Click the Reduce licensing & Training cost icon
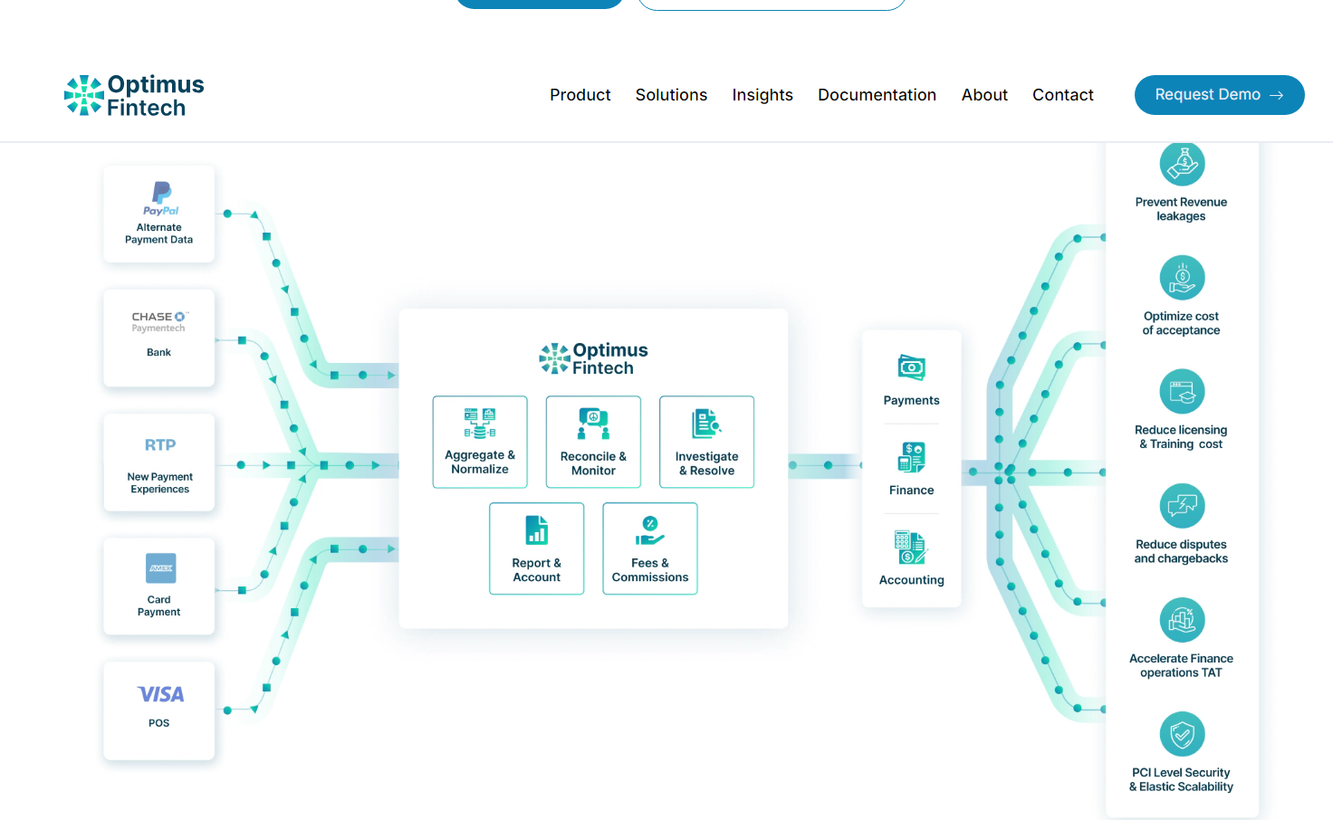 click(x=1183, y=392)
